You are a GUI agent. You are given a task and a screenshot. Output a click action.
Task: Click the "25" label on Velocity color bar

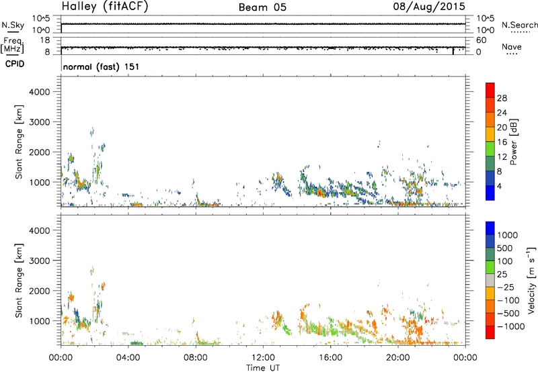502,275
